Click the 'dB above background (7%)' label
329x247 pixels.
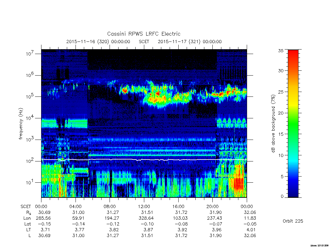click(273, 124)
